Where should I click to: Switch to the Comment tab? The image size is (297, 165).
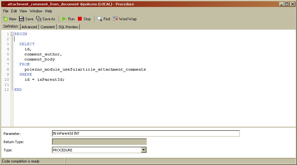coord(47,27)
